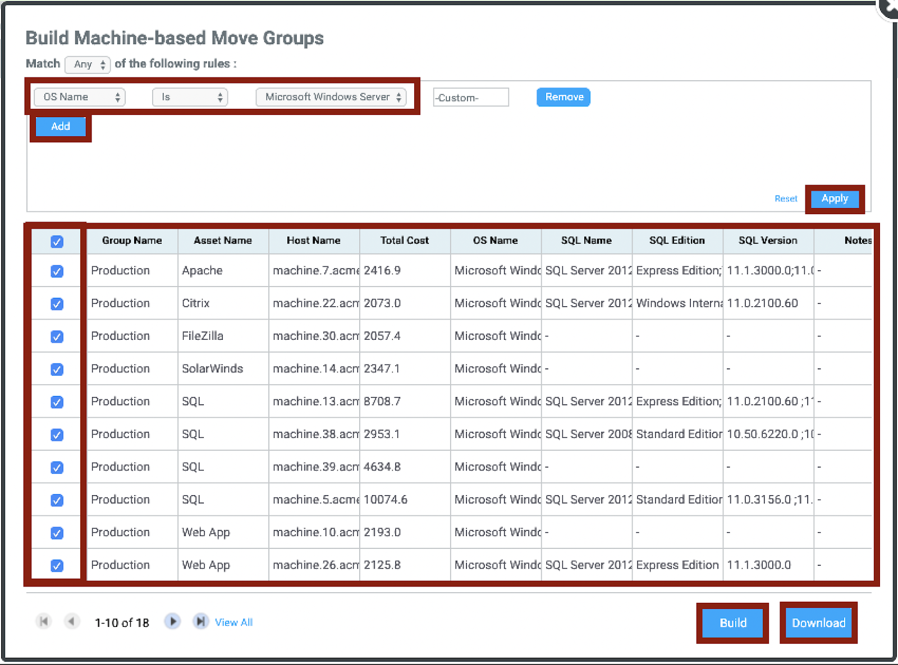Toggle the select-all checkbox in table header
The image size is (898, 665).
(57, 242)
